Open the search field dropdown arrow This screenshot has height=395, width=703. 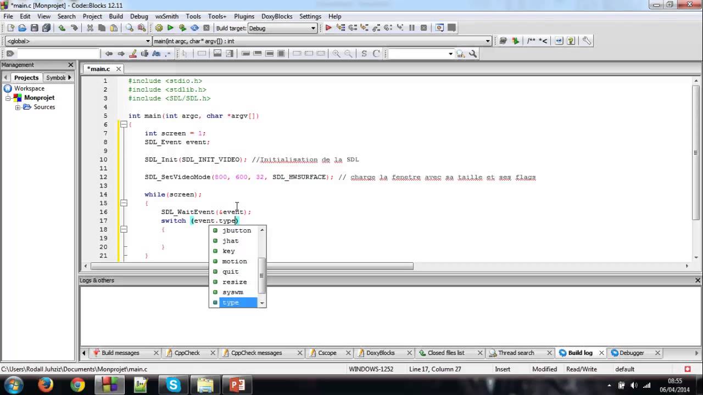click(x=450, y=54)
